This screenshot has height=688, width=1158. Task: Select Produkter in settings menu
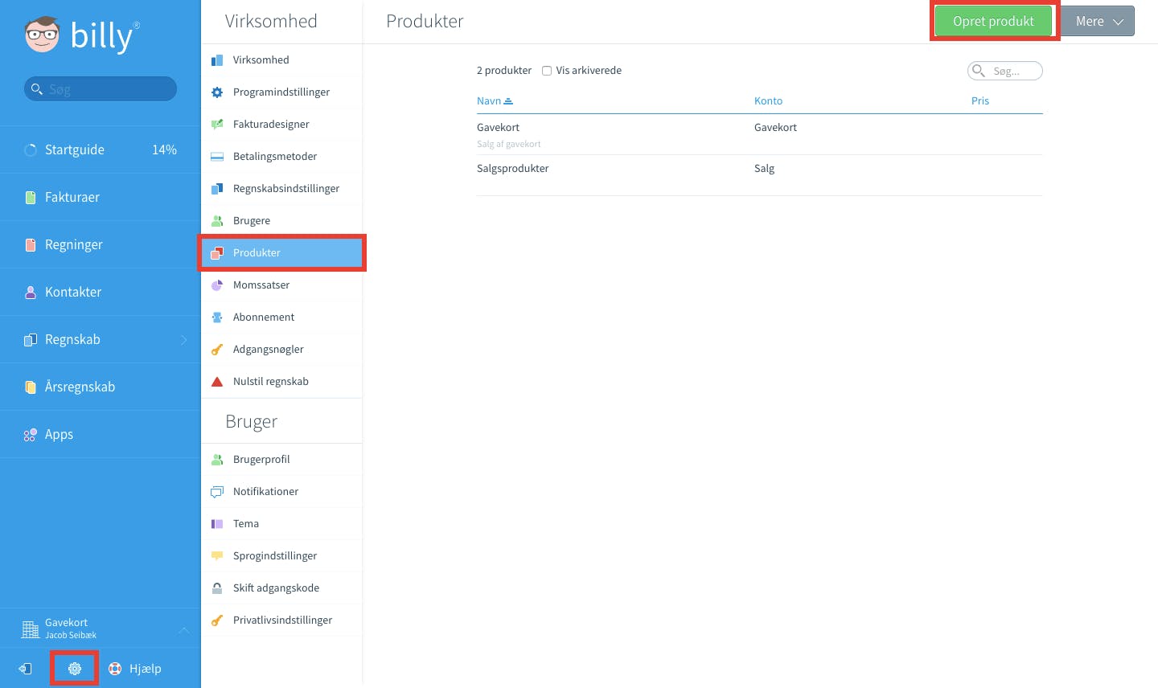pyautogui.click(x=281, y=253)
